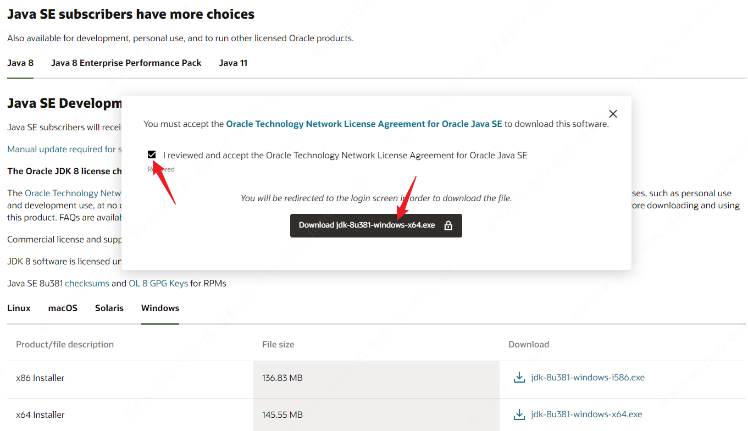Open the Java 8 Enterprise Performance Pack tab
This screenshot has width=748, height=431.
(126, 63)
